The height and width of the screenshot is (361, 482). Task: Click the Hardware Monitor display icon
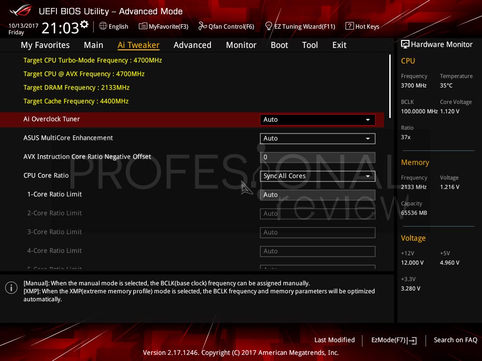(405, 44)
